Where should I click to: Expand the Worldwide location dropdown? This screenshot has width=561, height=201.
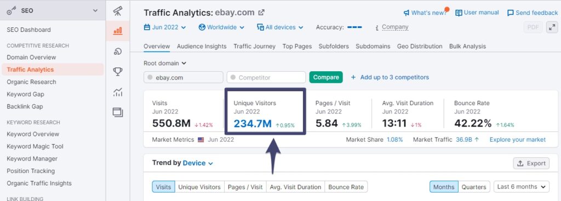[x=221, y=27]
